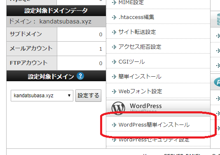The image size is (220, 155).
Task: Open WordPressセキュリティ設定 link
Action: coord(154,140)
